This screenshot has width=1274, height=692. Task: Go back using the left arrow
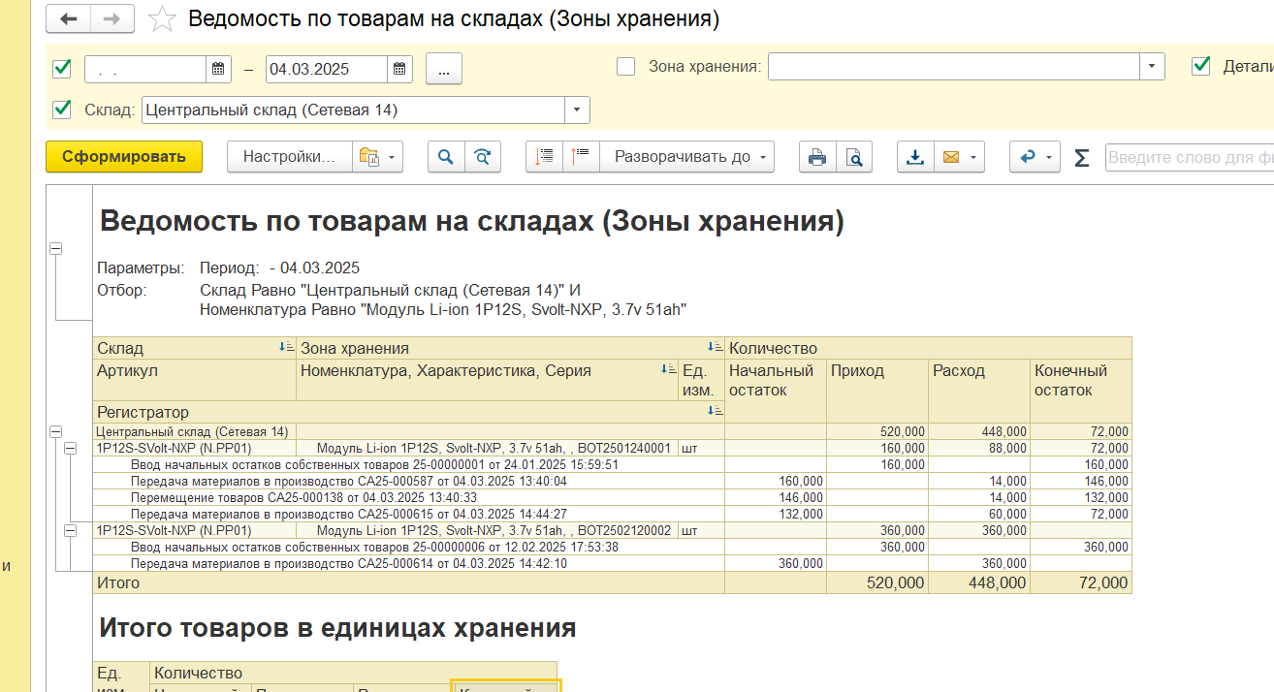pyautogui.click(x=68, y=18)
